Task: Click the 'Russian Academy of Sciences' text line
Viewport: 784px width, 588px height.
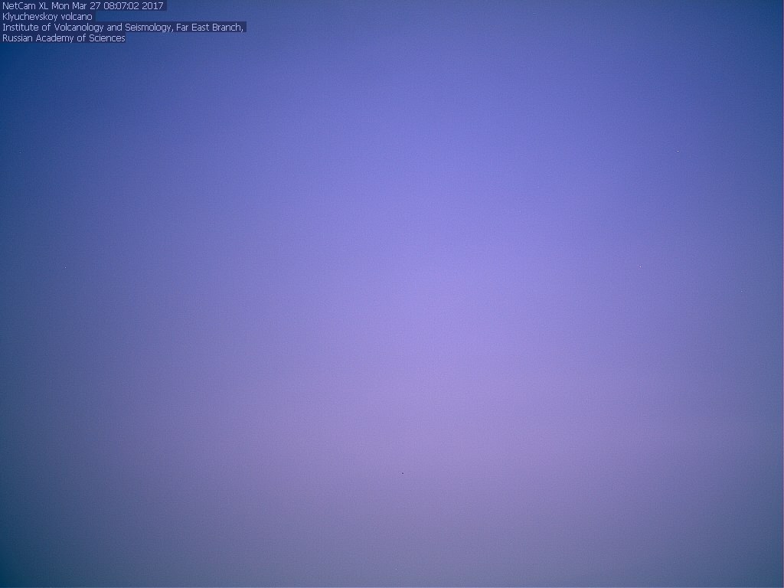Action: [64, 38]
